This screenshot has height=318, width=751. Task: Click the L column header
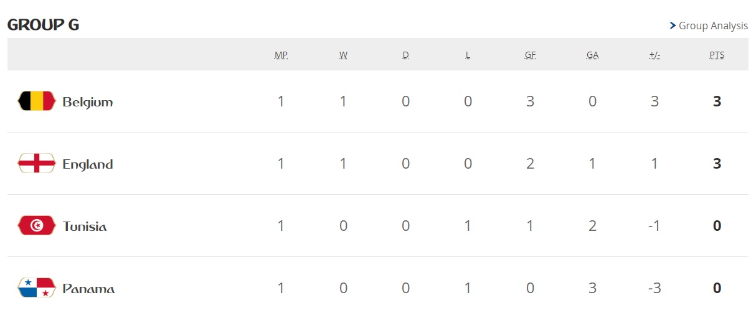pyautogui.click(x=468, y=55)
